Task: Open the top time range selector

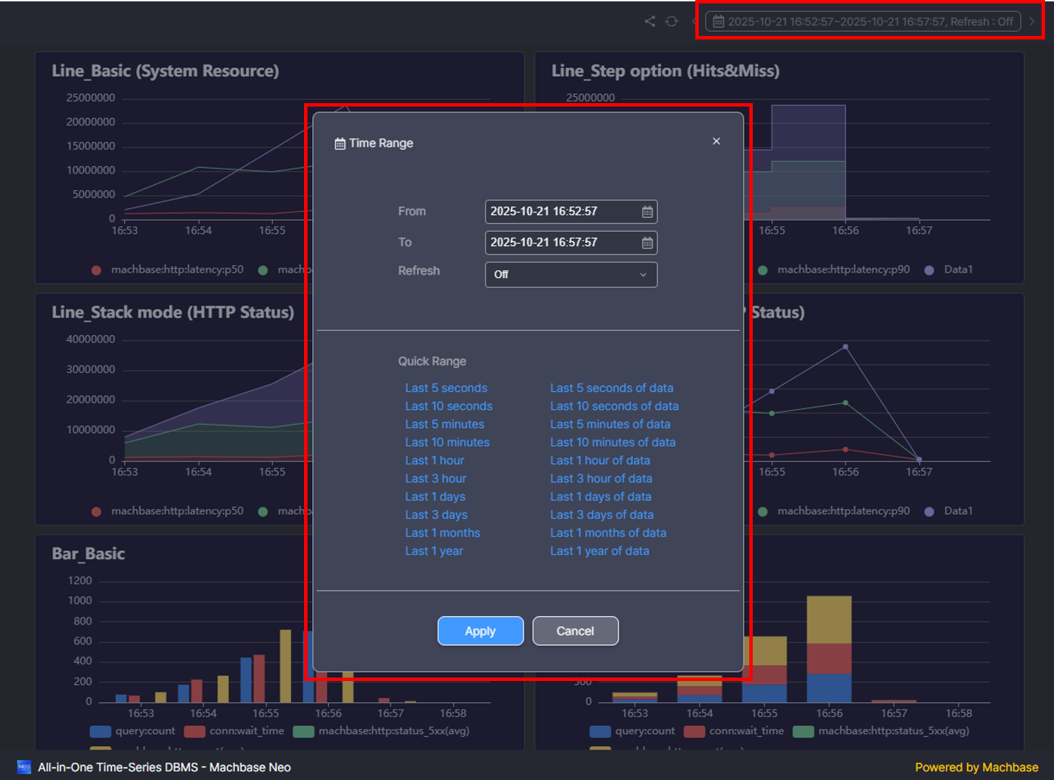Action: point(863,21)
